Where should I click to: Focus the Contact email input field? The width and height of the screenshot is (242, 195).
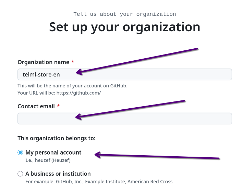click(154, 119)
